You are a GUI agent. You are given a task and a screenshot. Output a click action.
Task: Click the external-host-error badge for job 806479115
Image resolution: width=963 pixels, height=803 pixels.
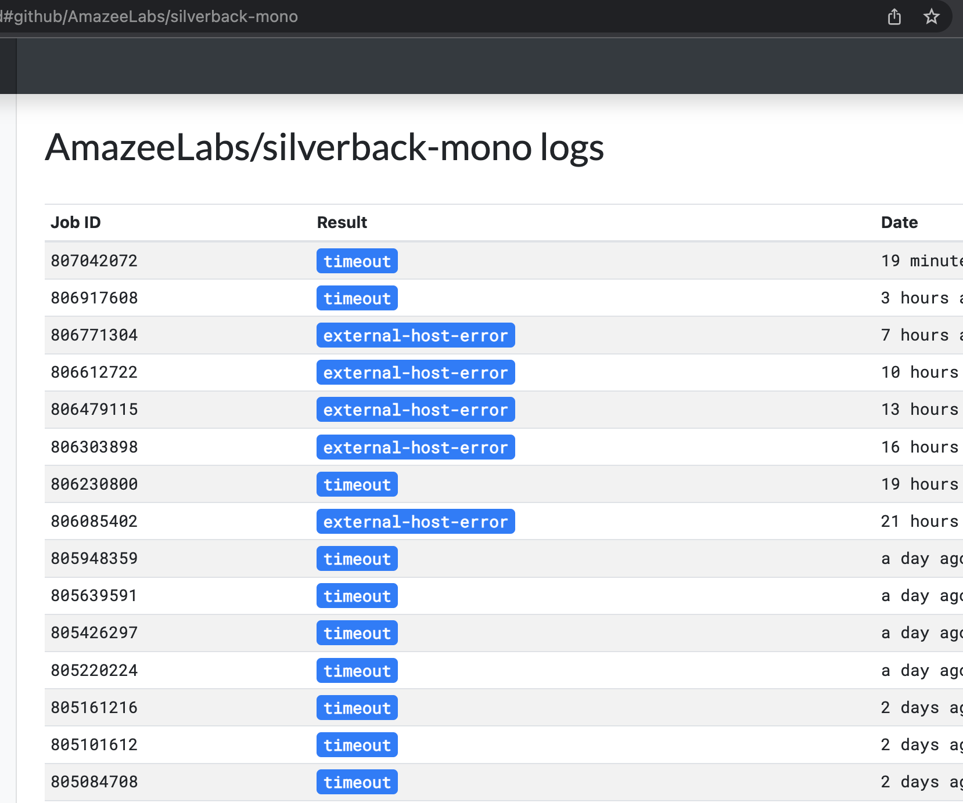pos(415,409)
